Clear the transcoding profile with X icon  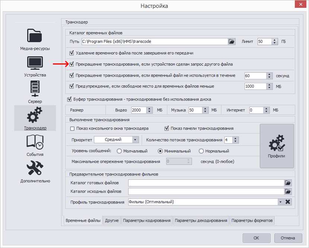(288, 202)
